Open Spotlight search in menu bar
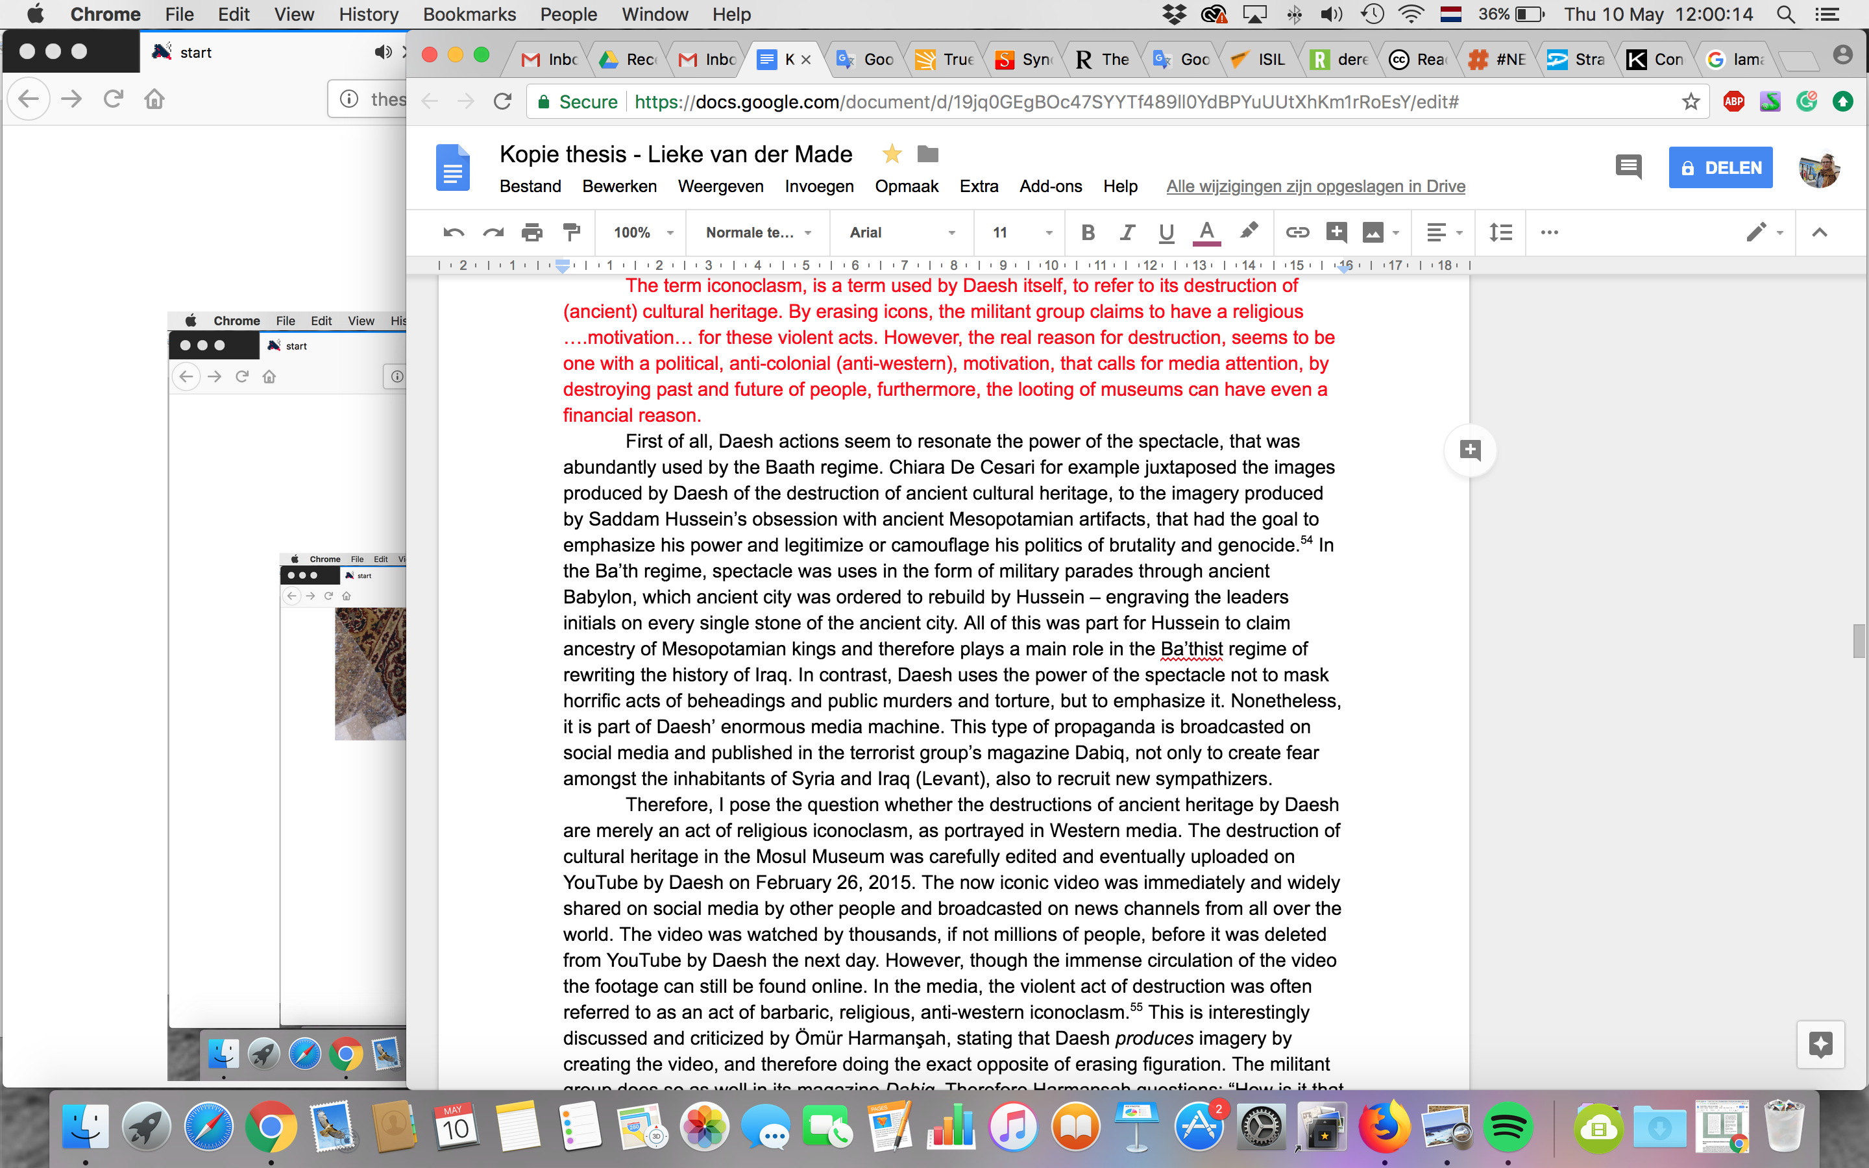 point(1785,14)
